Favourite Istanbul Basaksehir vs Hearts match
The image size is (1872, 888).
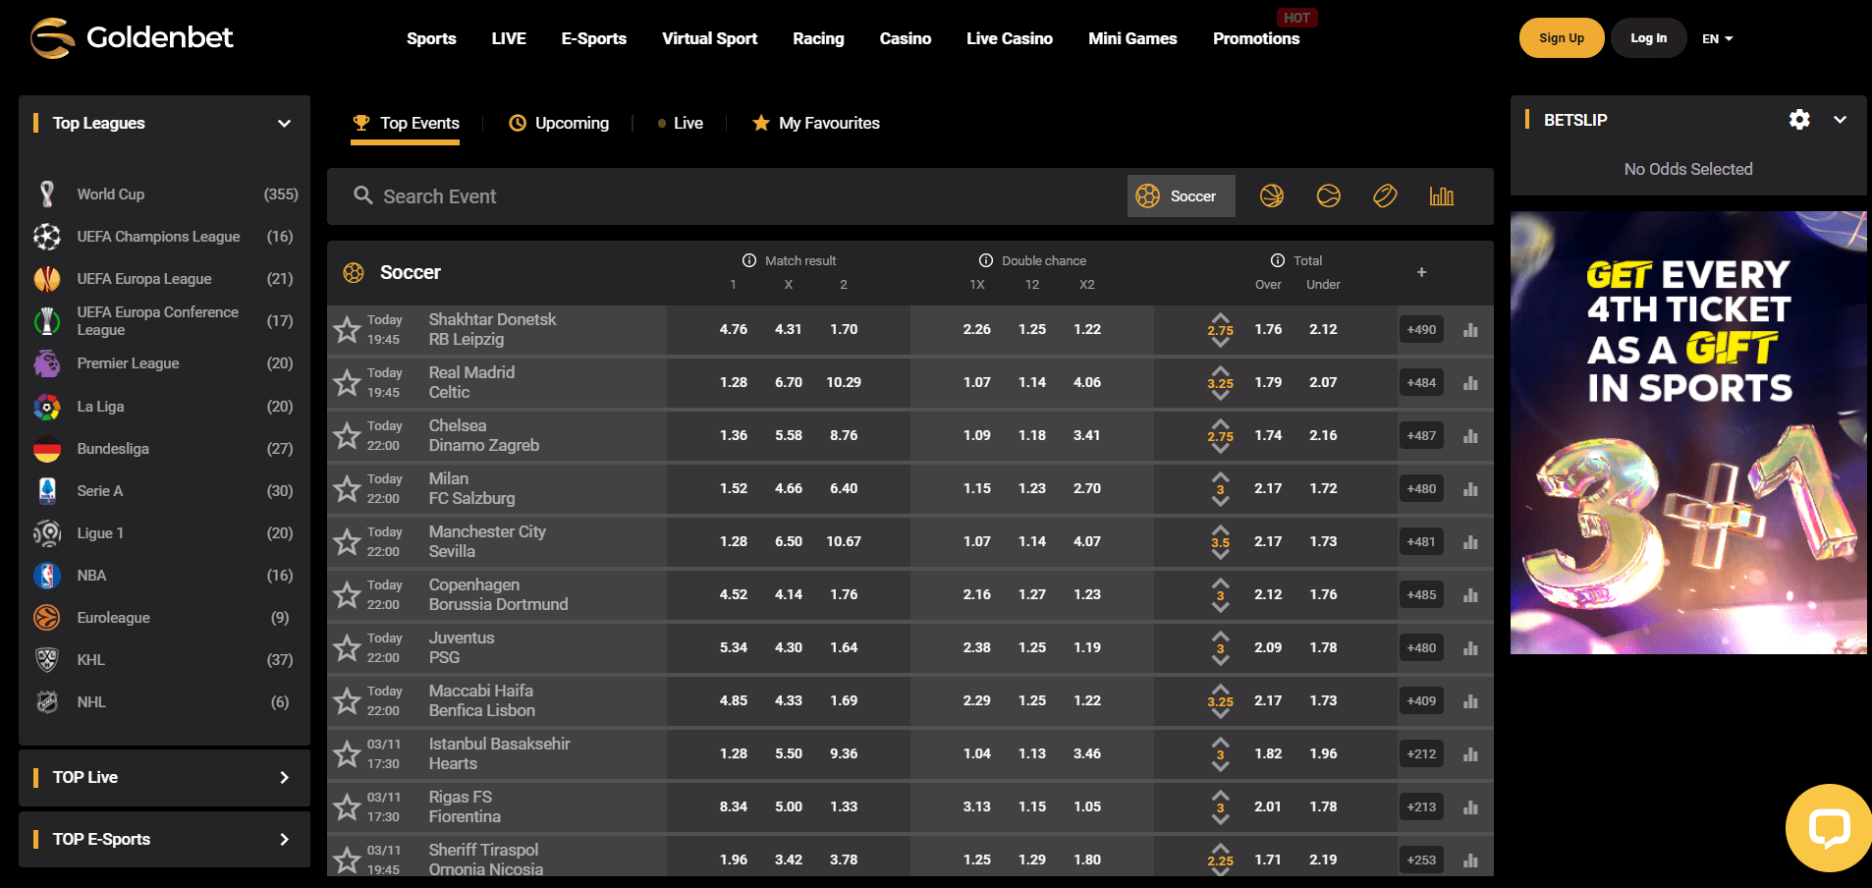point(347,753)
